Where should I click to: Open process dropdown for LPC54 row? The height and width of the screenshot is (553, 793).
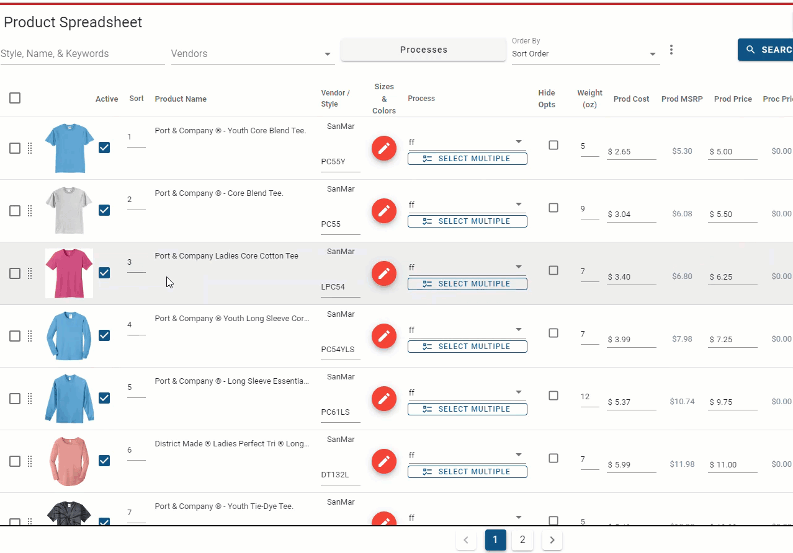[x=467, y=268]
